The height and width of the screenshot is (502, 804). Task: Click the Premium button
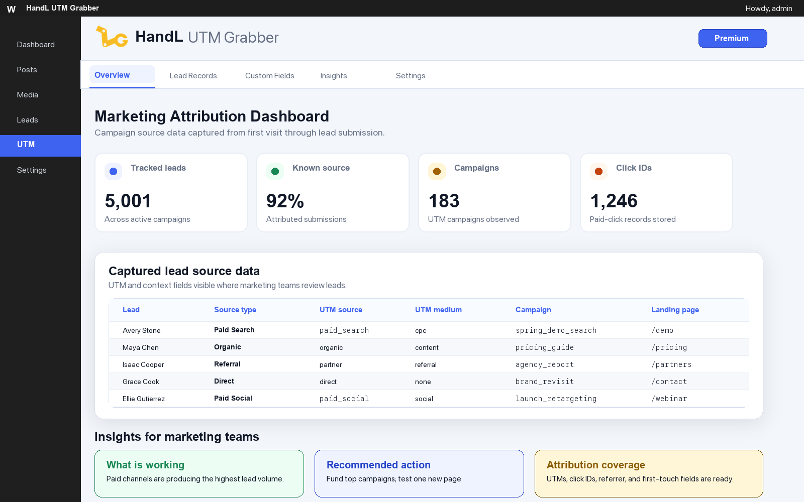[x=733, y=39]
